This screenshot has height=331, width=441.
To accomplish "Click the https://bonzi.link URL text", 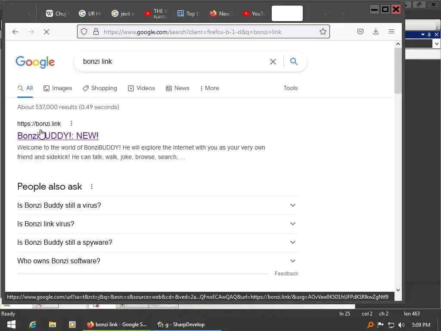I will pyautogui.click(x=39, y=124).
